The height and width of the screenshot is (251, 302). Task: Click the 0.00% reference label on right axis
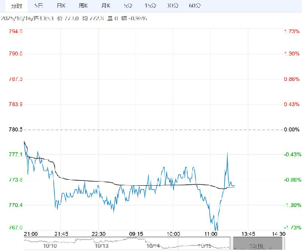(291, 130)
